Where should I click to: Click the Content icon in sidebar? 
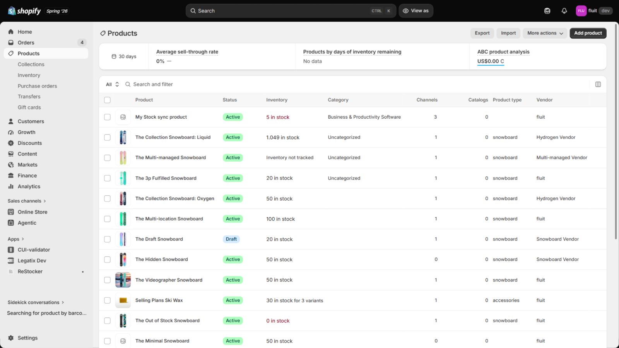coord(11,154)
